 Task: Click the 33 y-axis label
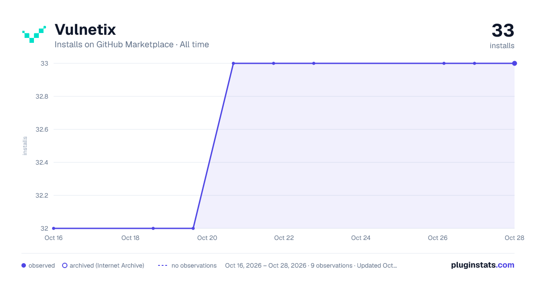click(x=45, y=63)
